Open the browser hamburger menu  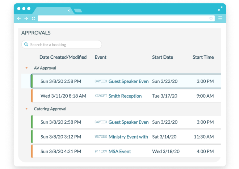(x=220, y=18)
